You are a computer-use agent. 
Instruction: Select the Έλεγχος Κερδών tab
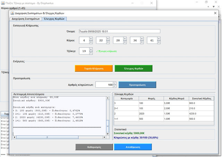[54, 19]
